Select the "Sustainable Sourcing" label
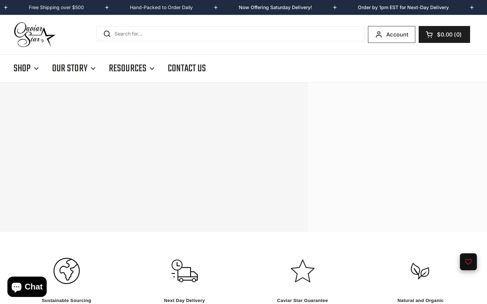487x304 pixels. [66, 300]
